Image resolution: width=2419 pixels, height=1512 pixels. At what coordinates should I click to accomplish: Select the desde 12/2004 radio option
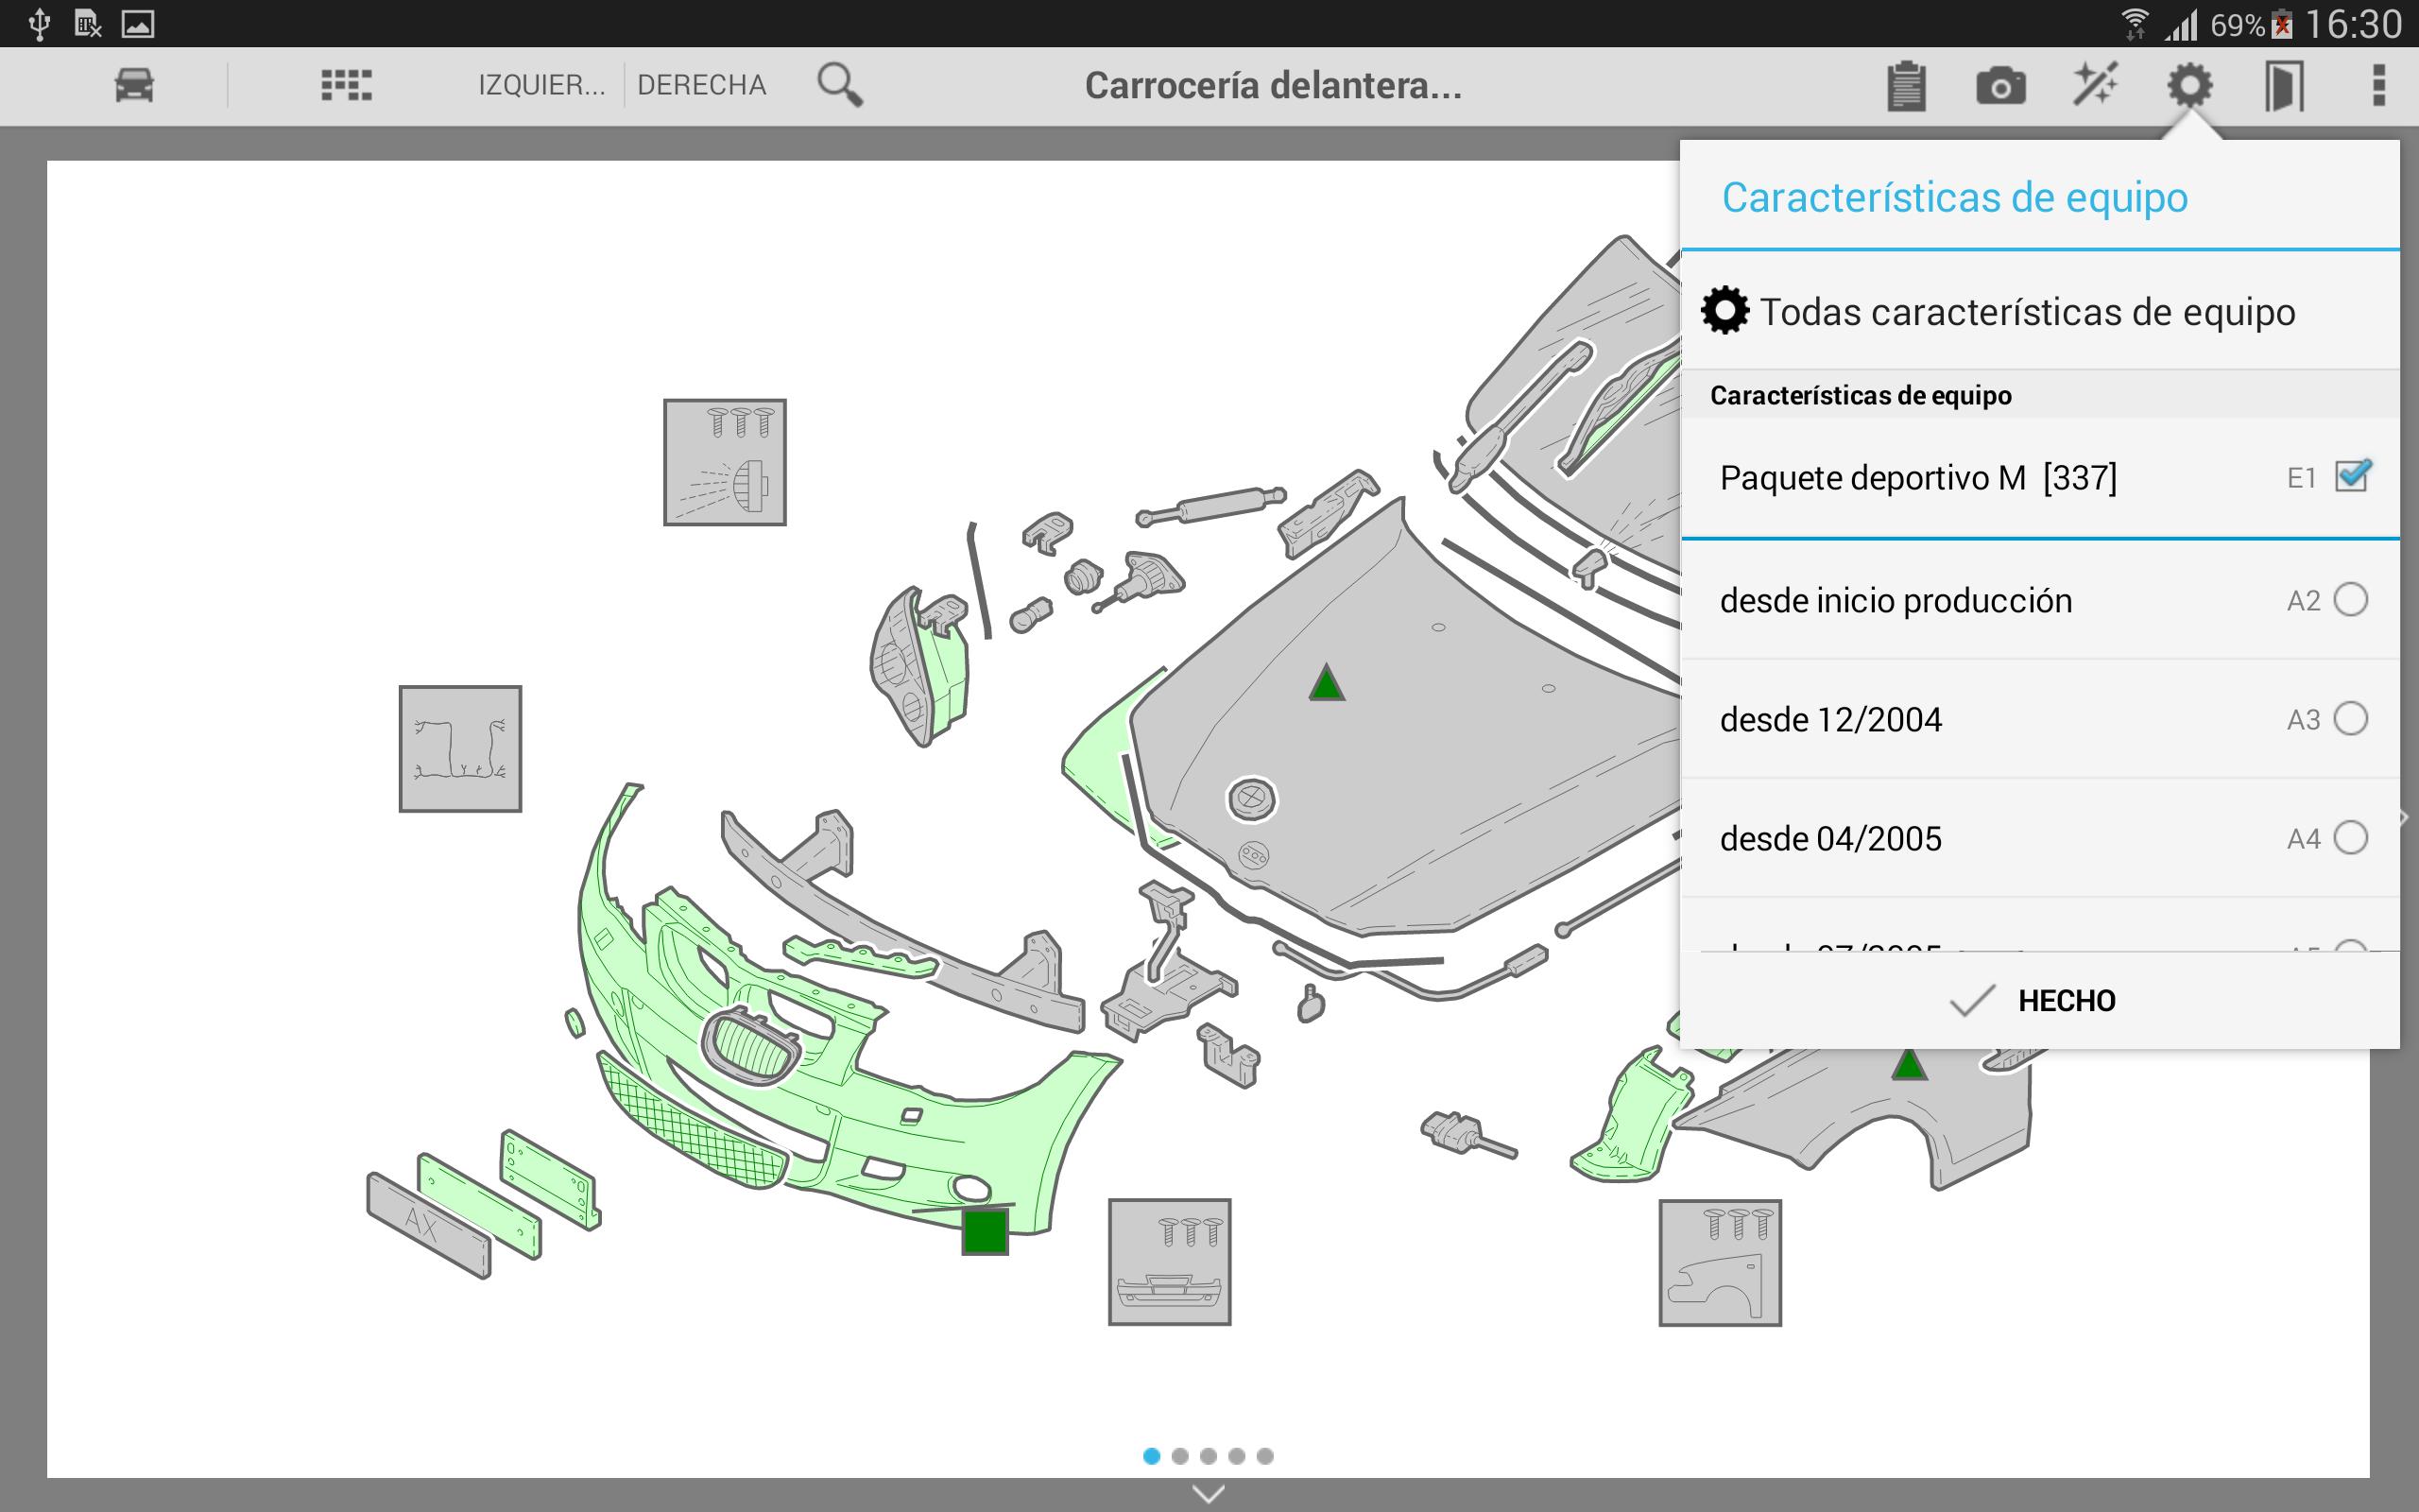pos(2349,719)
